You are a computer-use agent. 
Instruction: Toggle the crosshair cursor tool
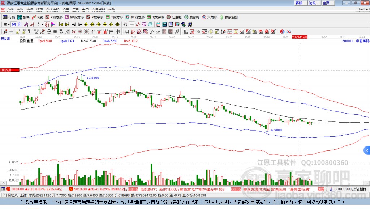pos(132,25)
